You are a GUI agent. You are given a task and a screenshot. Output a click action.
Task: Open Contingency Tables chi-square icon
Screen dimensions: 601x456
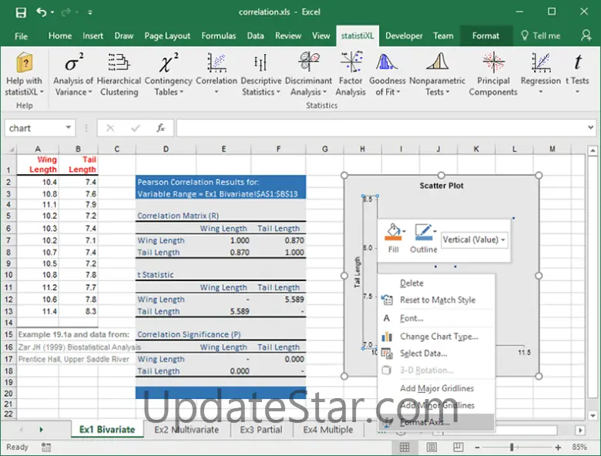(168, 62)
